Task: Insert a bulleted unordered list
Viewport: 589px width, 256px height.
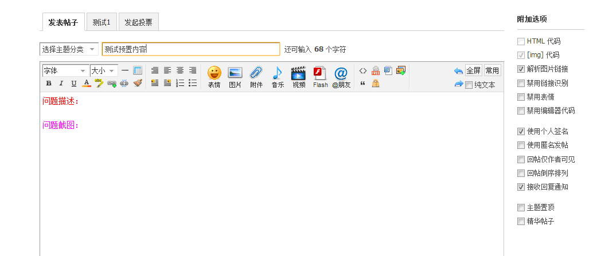Action: coord(193,84)
